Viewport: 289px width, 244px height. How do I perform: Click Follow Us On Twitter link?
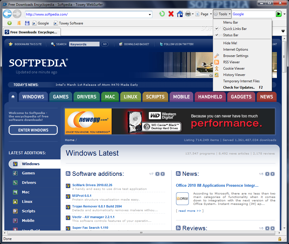pos(177,44)
